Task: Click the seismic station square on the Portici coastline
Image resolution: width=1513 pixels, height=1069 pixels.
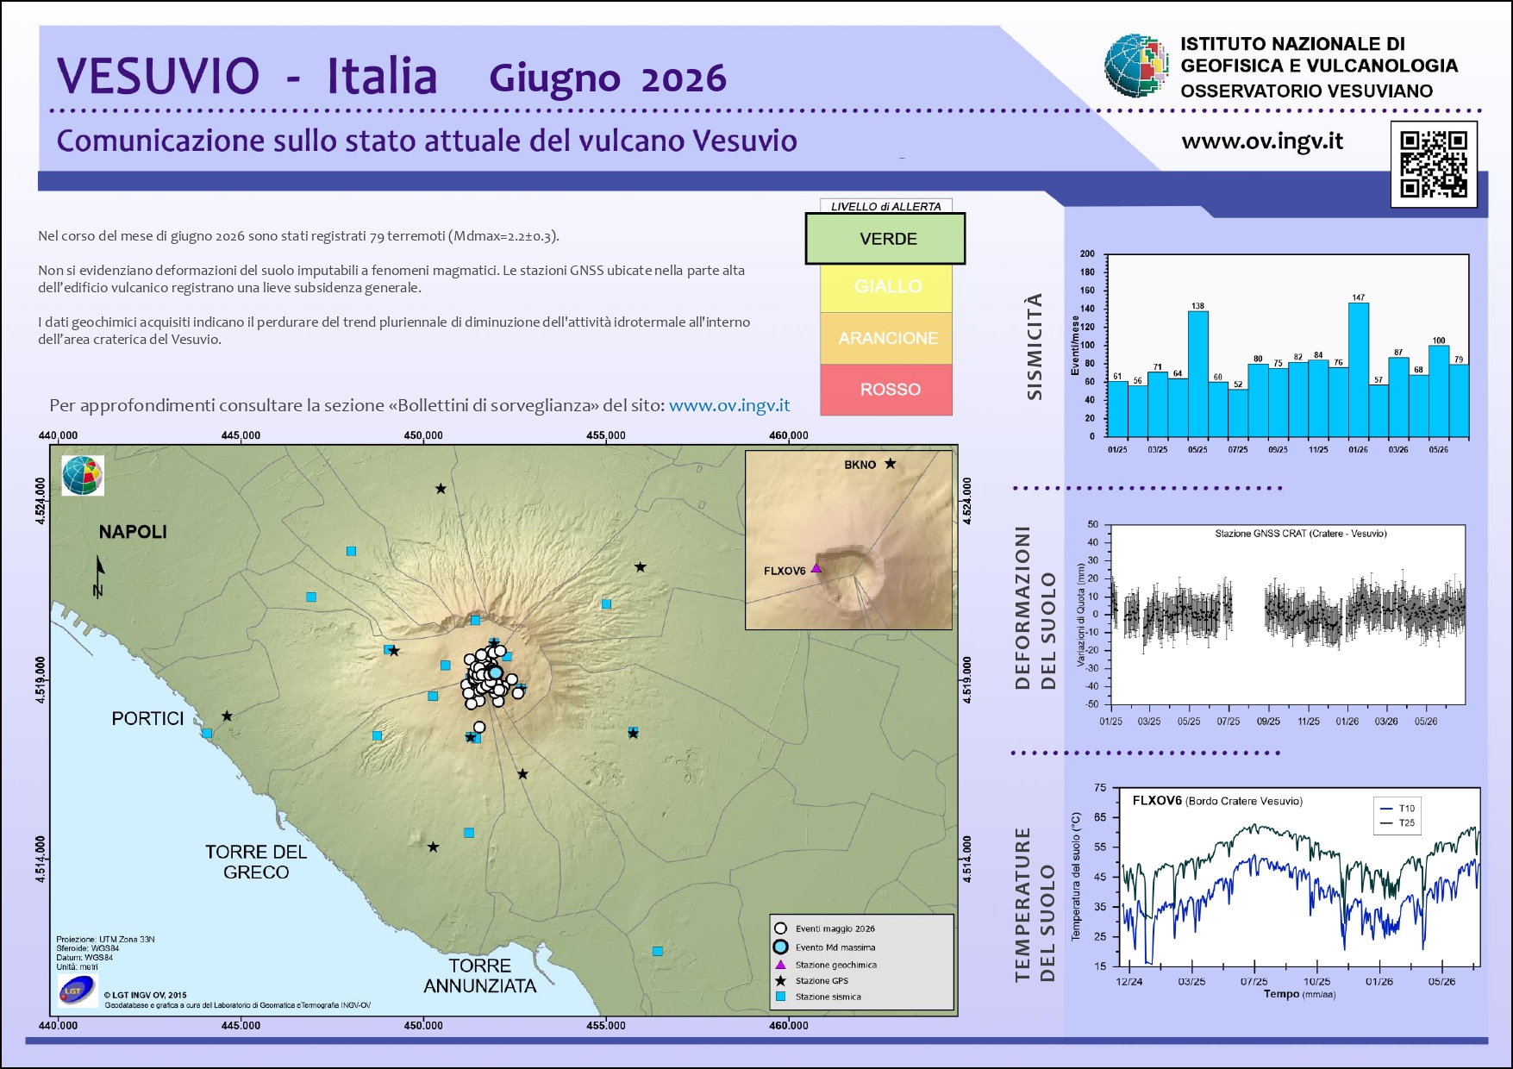Action: tap(207, 733)
